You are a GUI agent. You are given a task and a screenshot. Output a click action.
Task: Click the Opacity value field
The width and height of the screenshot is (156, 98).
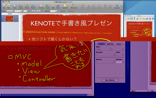(x=53, y=11)
